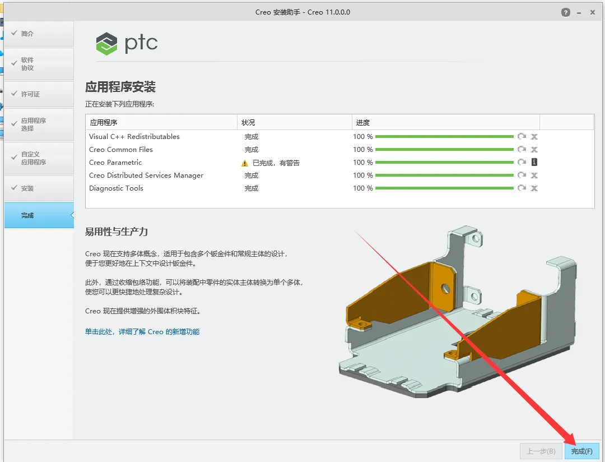Select the 安装 step in sidebar
This screenshot has width=605, height=462.
coord(39,188)
